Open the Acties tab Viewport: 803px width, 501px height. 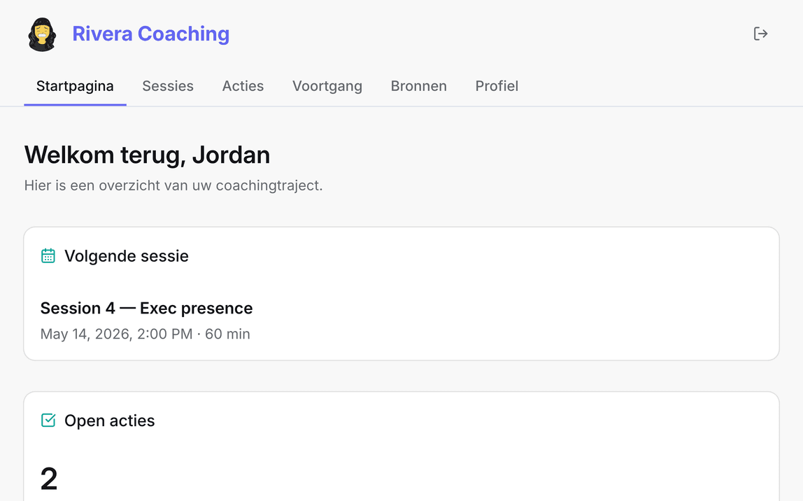[243, 86]
